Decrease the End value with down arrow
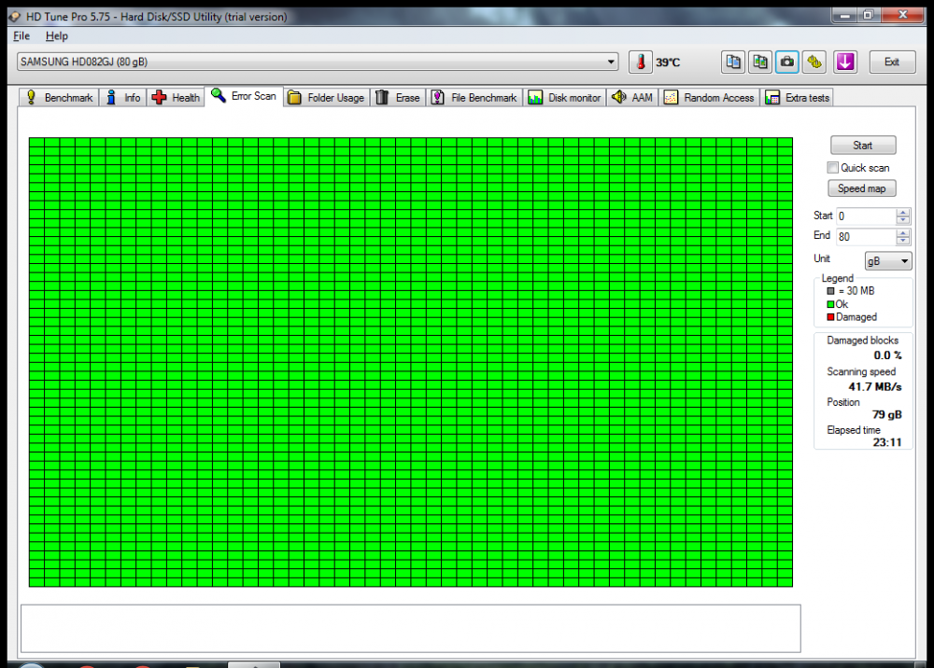This screenshot has height=668, width=934. (902, 242)
